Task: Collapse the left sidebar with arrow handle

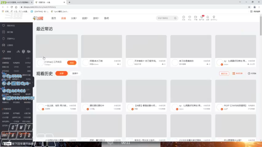Action: (x=33, y=82)
